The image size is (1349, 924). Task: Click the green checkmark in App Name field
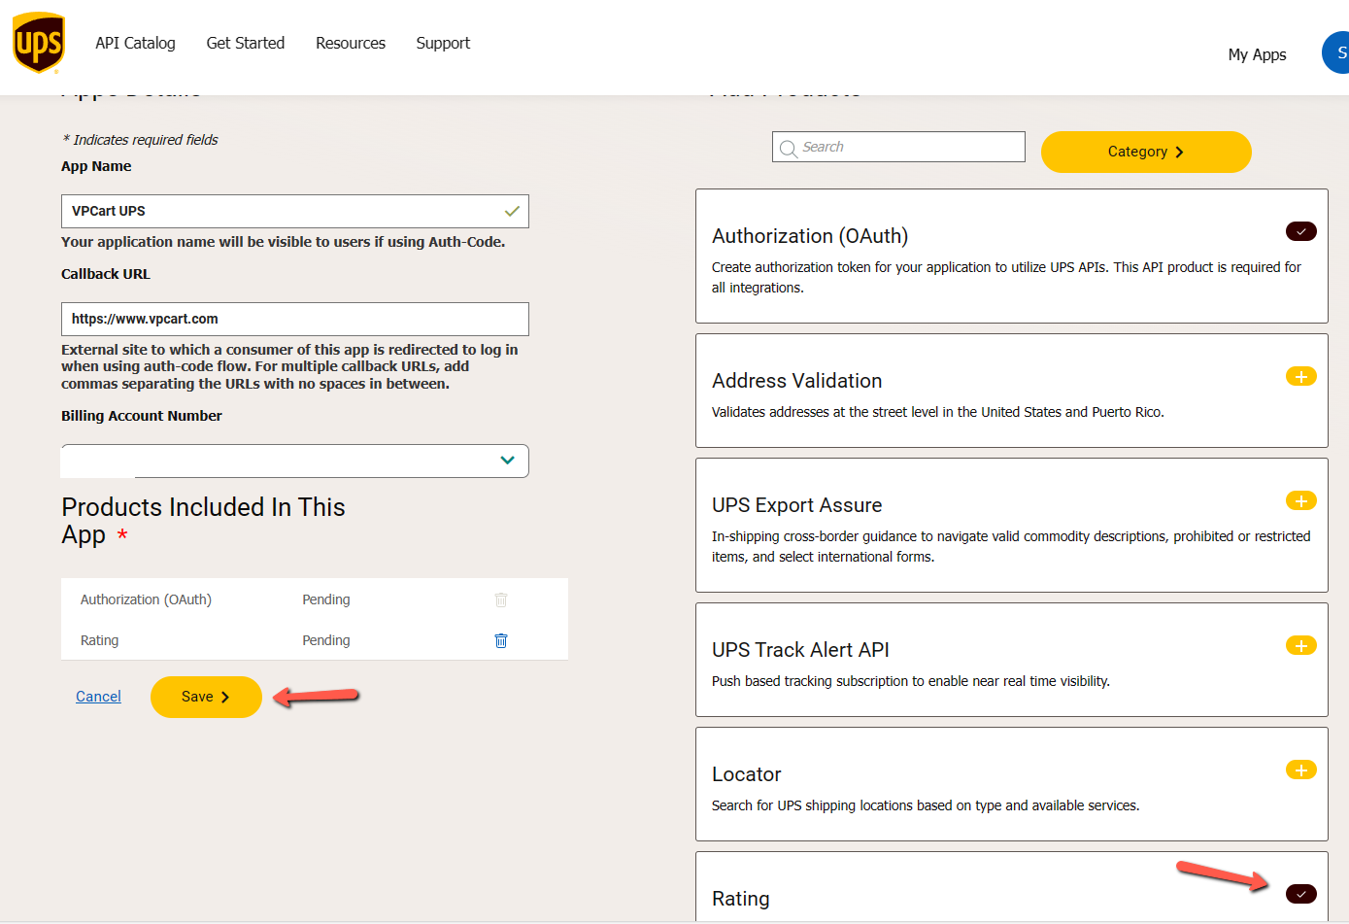point(512,211)
